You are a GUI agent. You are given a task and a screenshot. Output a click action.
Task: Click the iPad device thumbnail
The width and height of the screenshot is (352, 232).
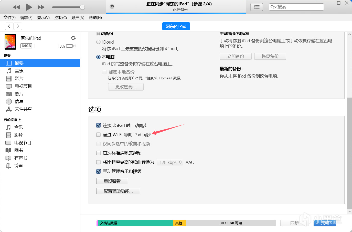point(10,42)
